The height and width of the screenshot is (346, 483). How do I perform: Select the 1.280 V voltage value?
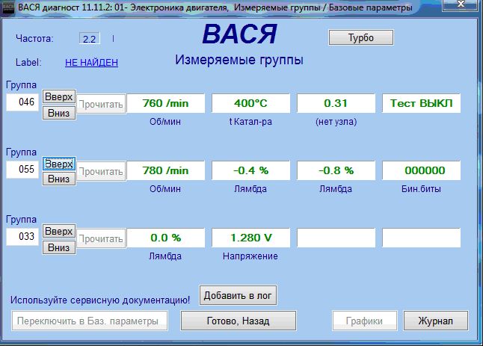(x=250, y=238)
